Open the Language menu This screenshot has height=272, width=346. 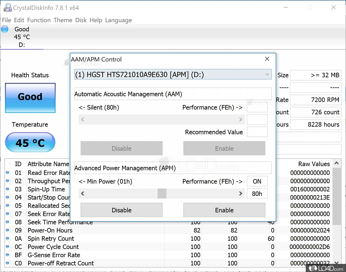tap(119, 20)
